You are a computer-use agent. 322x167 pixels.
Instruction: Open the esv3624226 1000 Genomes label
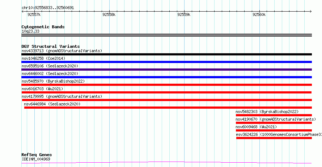click(x=279, y=134)
